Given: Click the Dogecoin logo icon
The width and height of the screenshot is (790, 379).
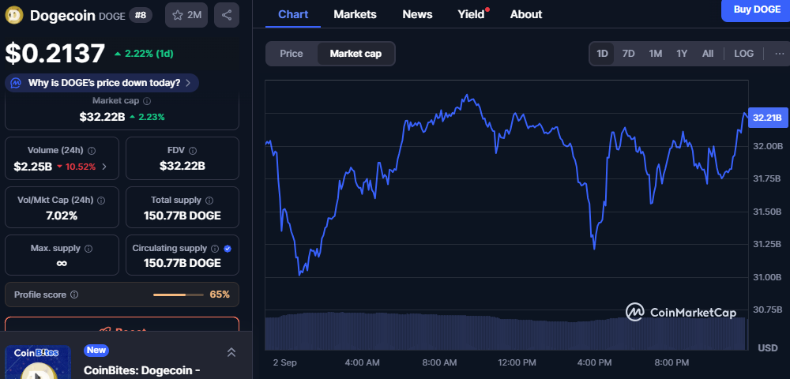Looking at the screenshot, I should (x=14, y=15).
